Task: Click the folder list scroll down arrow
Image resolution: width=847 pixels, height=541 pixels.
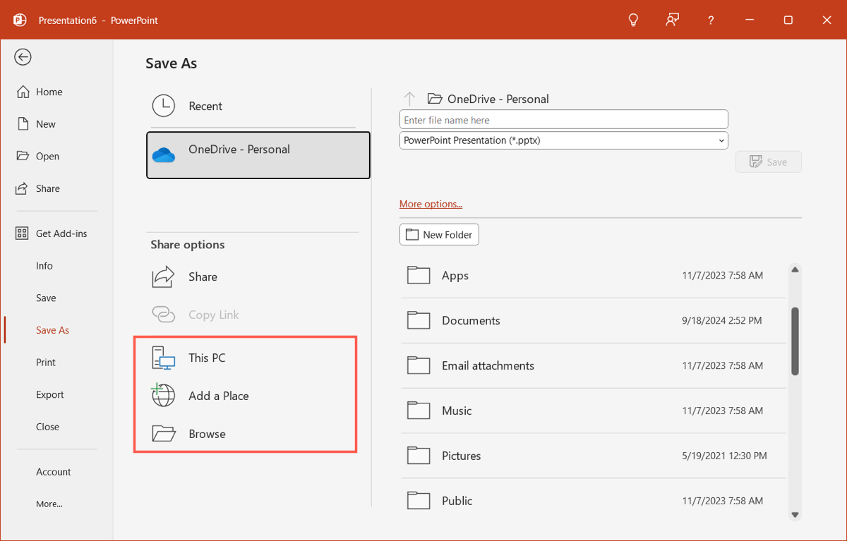Action: point(795,515)
